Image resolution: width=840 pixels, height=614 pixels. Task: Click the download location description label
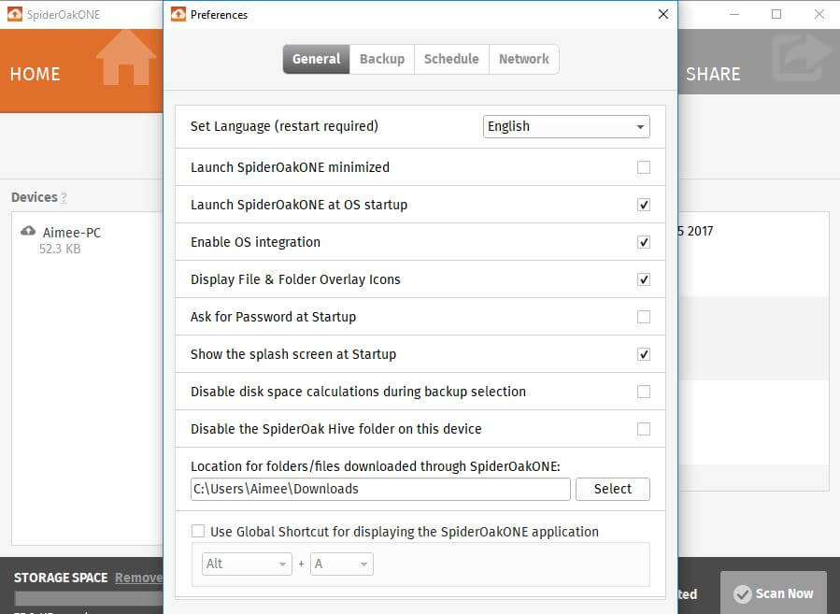pyautogui.click(x=376, y=466)
